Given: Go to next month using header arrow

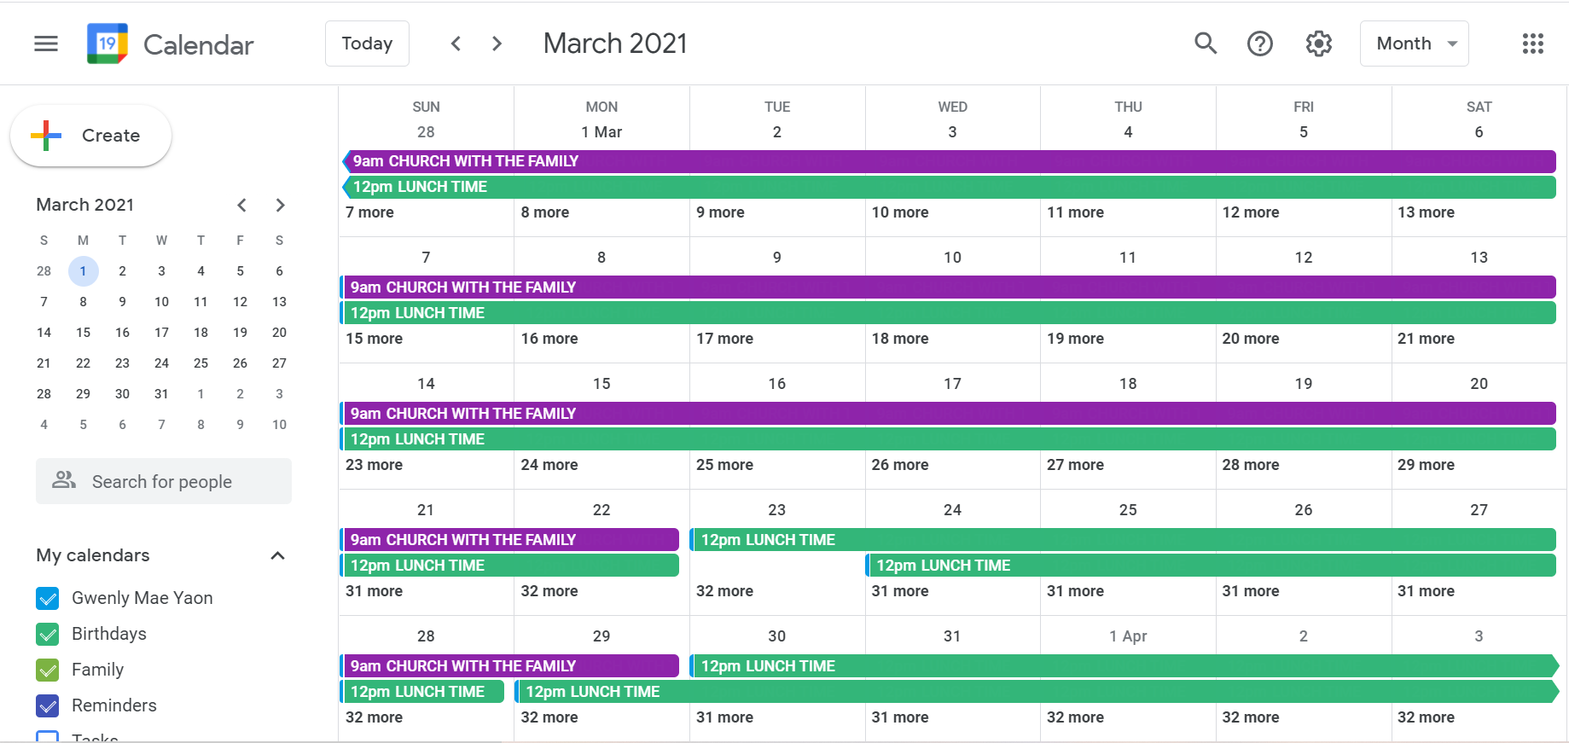Looking at the screenshot, I should (497, 44).
